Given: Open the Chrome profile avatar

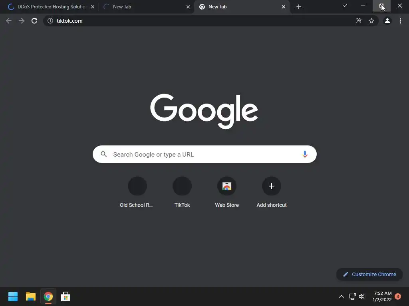Looking at the screenshot, I should coord(387,21).
